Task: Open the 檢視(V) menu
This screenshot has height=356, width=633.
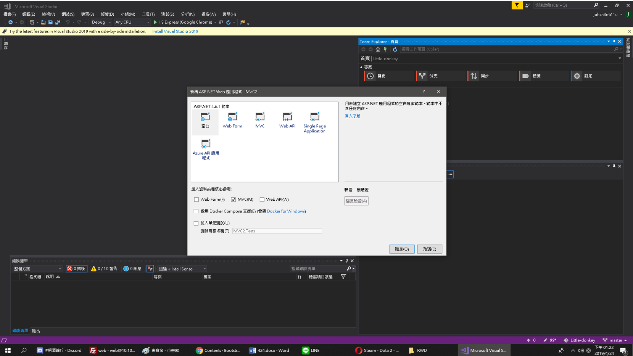Action: click(48, 14)
